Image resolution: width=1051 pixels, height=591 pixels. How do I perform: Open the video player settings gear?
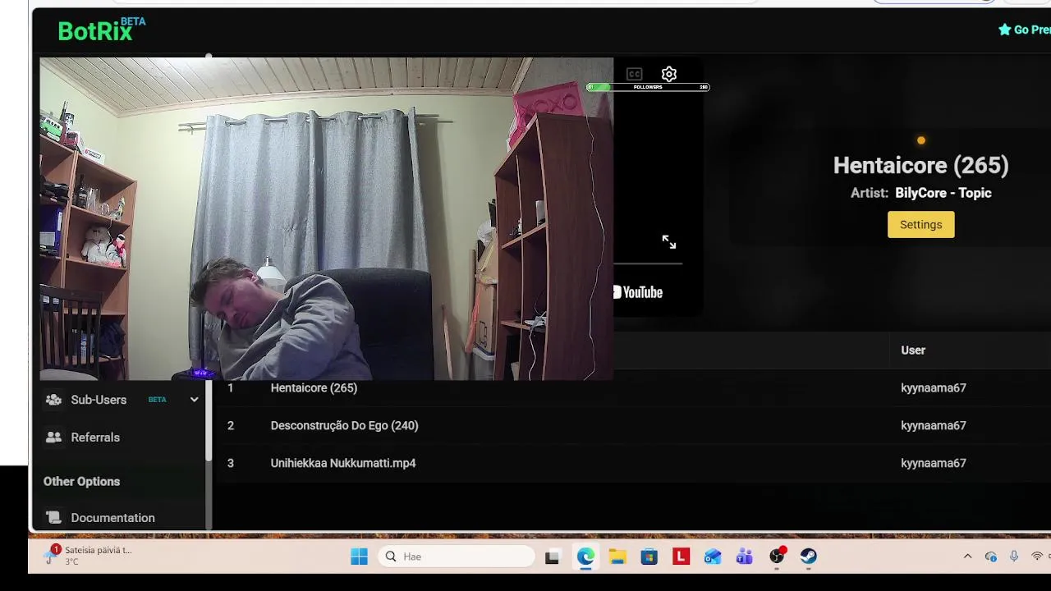point(669,74)
